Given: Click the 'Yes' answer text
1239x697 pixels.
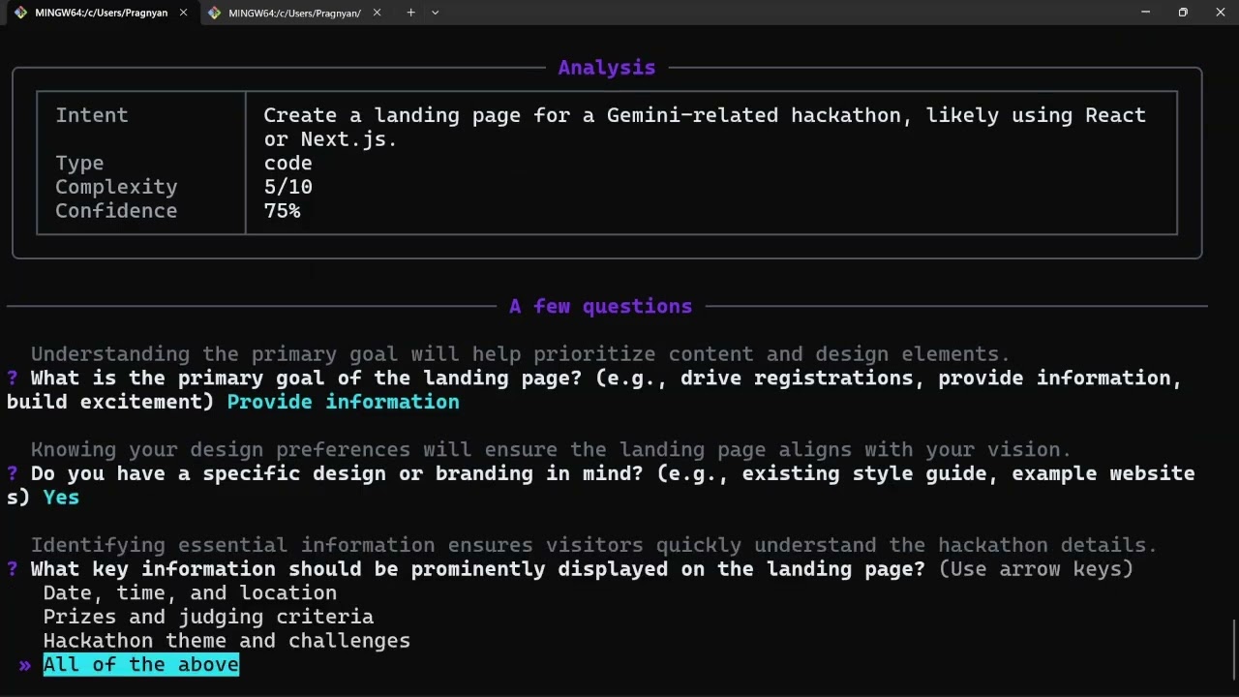Looking at the screenshot, I should point(61,498).
